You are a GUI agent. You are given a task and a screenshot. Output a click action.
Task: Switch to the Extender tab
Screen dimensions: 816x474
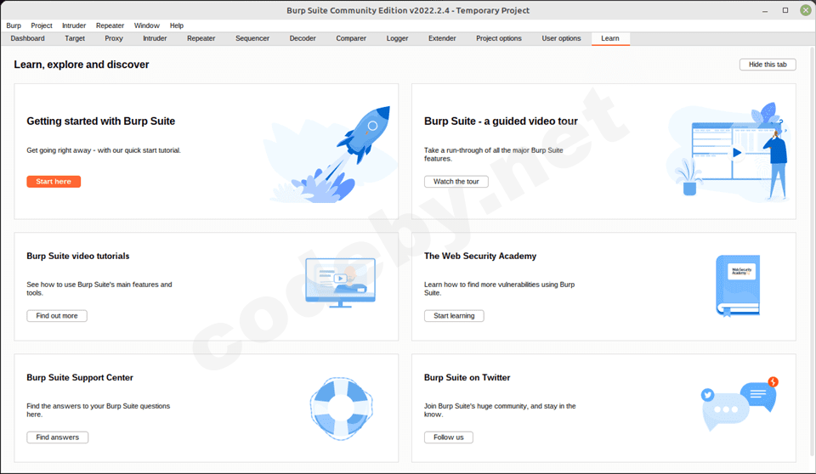442,38
